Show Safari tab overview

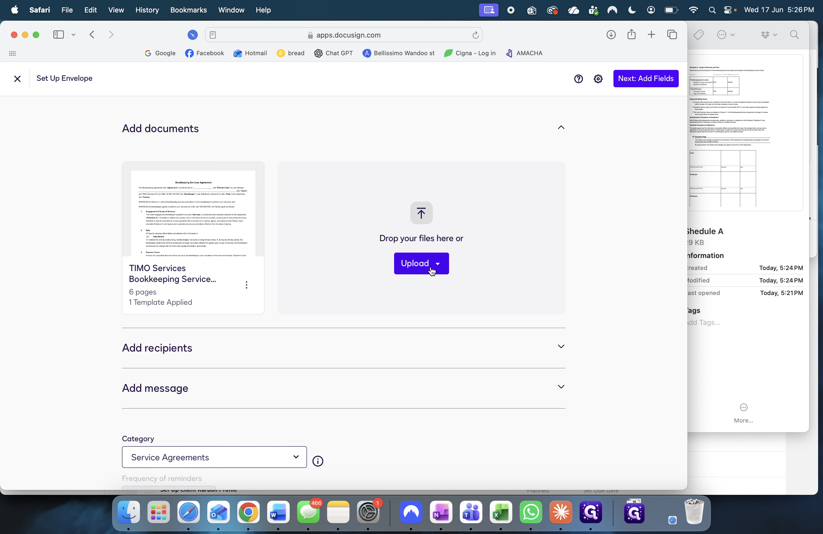point(672,35)
